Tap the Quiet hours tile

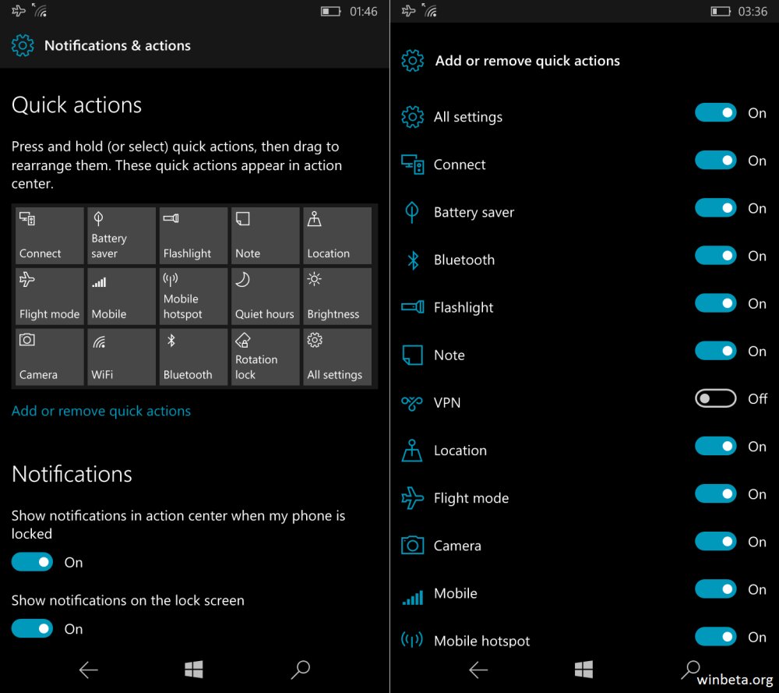265,296
